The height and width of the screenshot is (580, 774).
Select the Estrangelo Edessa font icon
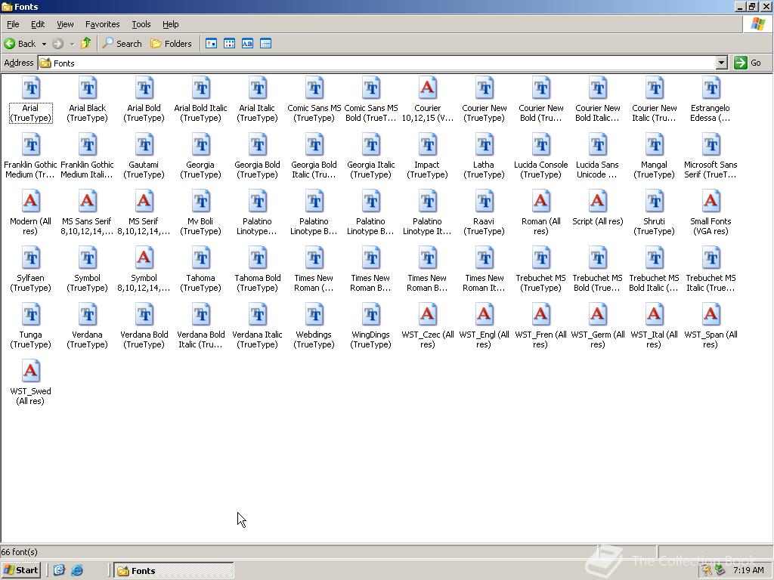[711, 88]
